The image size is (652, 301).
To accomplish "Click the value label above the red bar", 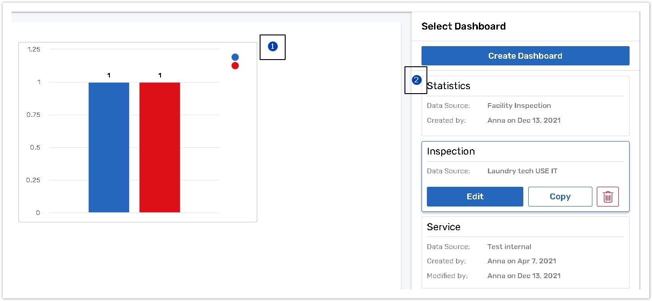I will [x=160, y=76].
